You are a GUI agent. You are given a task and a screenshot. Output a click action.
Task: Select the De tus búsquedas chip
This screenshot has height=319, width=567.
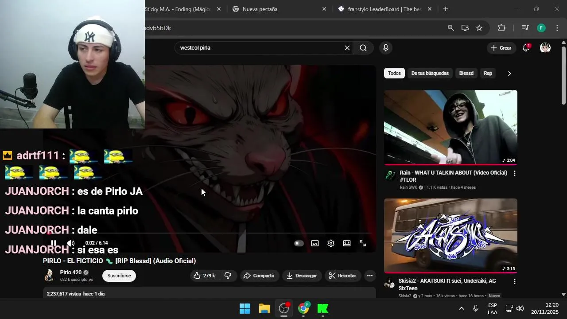pyautogui.click(x=430, y=73)
